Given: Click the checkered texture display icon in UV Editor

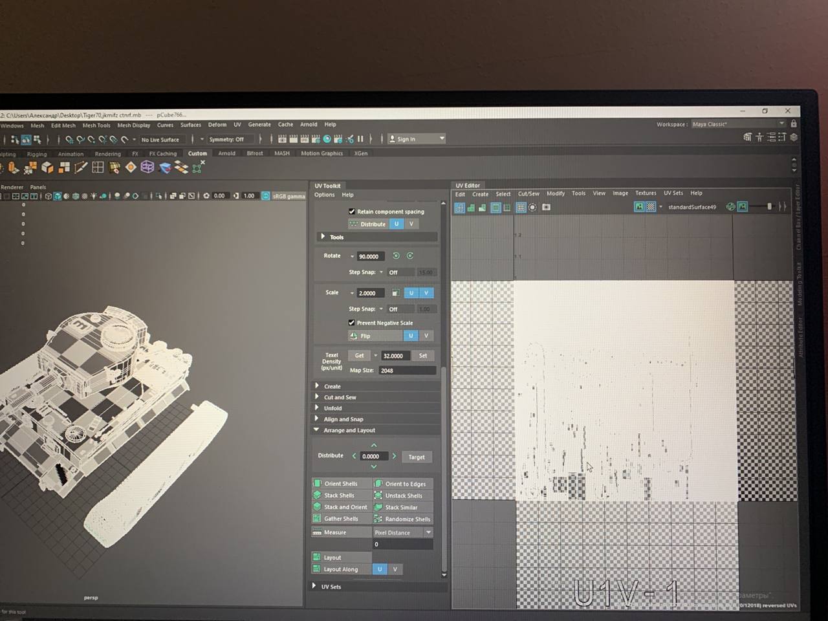Looking at the screenshot, I should [x=651, y=207].
